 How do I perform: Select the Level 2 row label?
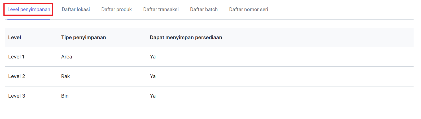16,76
